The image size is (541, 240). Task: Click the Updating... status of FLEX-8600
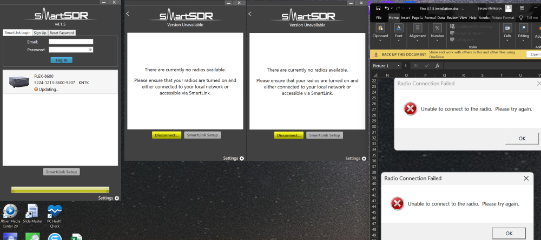46,90
